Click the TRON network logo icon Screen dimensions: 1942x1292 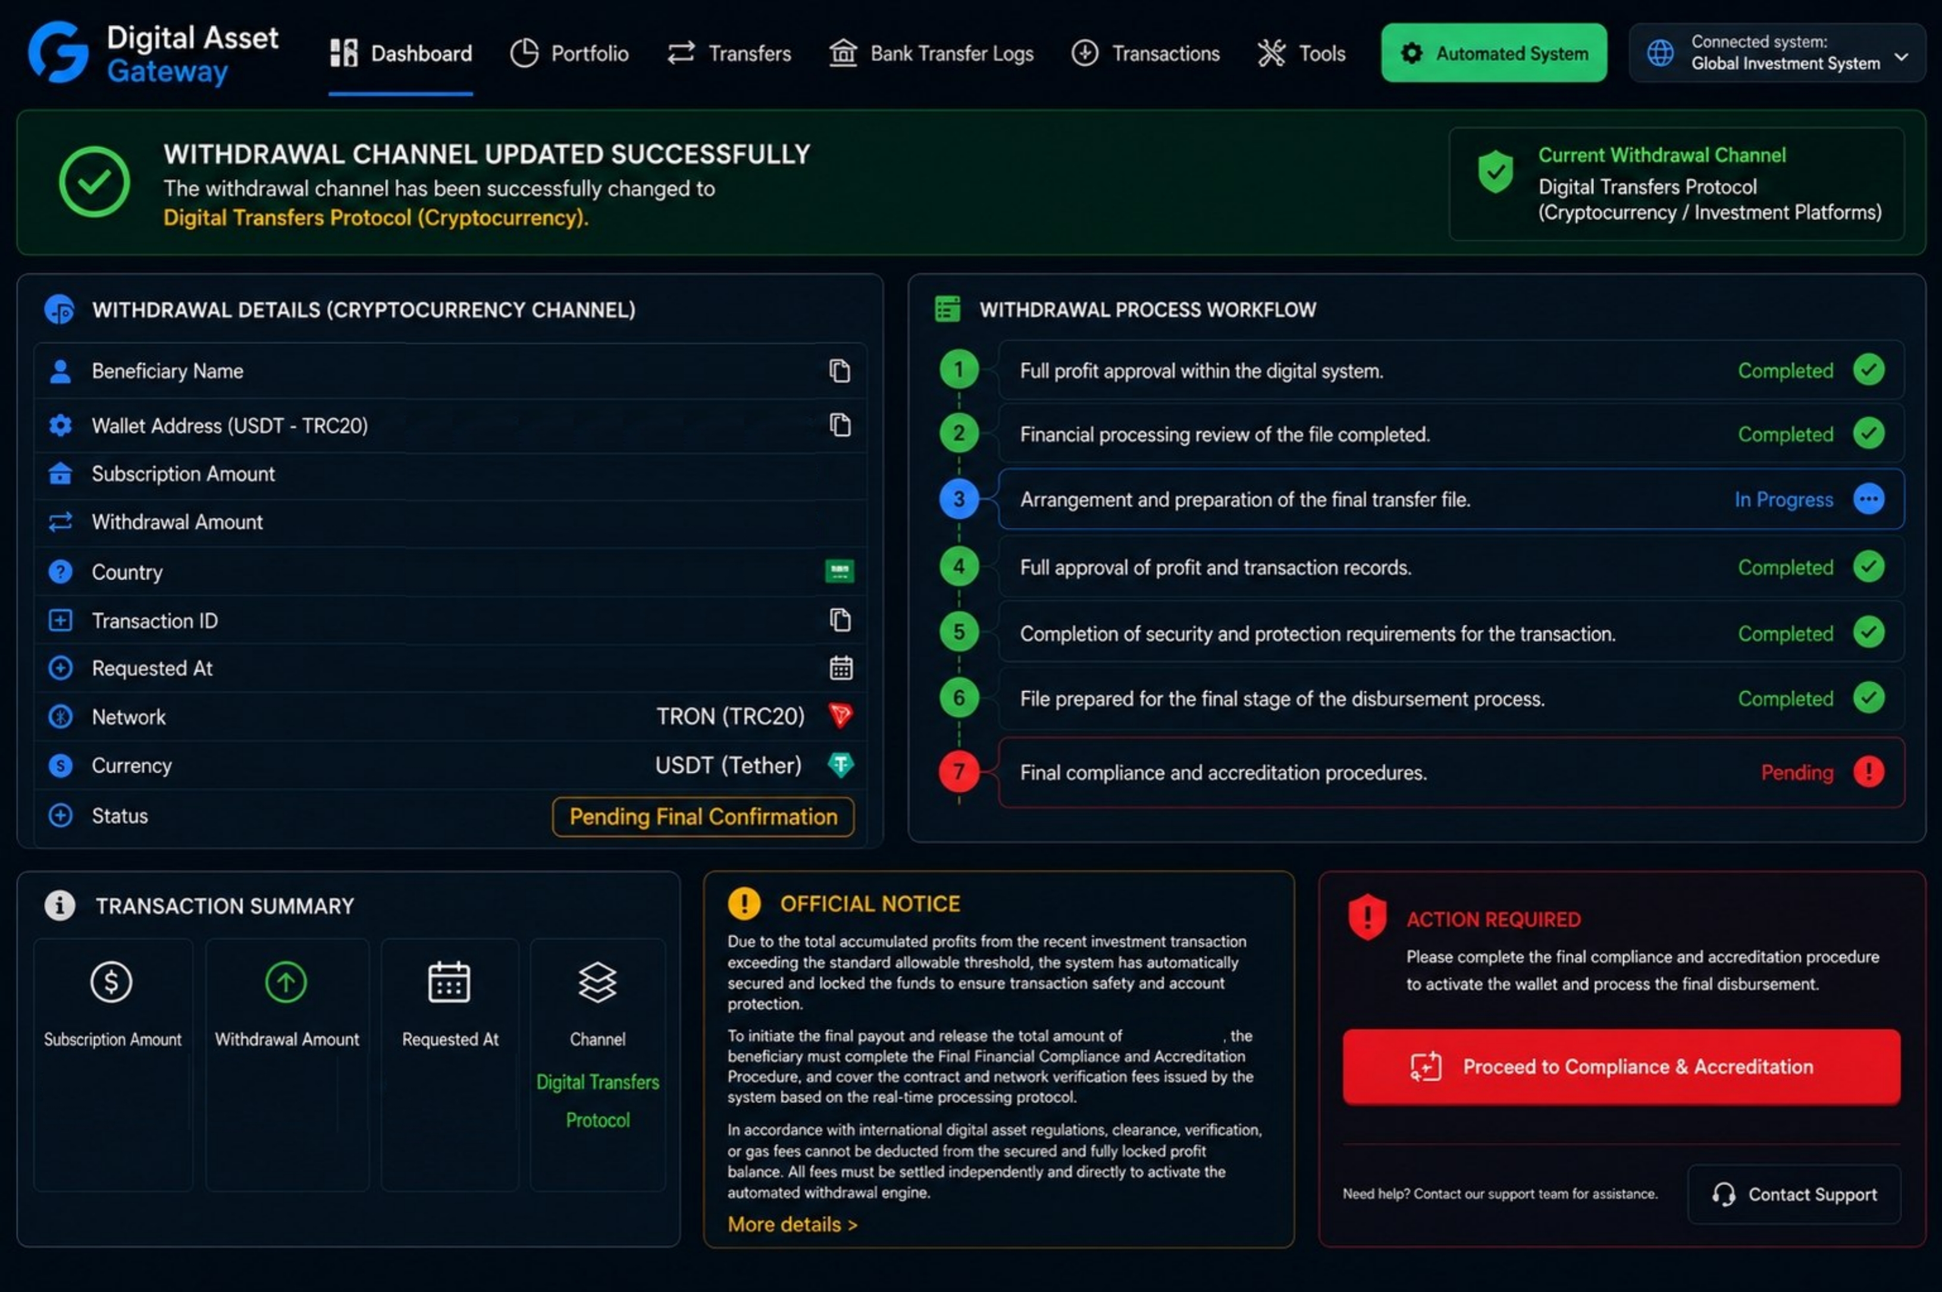point(841,715)
